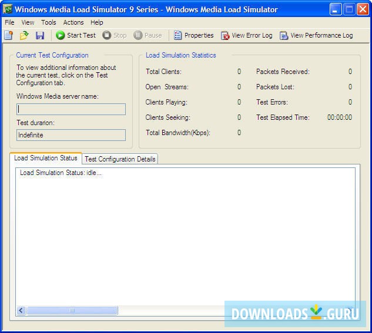The height and width of the screenshot is (333, 372).
Task: Open an existing configuration with folder icon
Action: tap(24, 36)
